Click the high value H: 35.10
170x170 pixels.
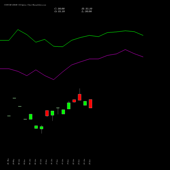point(87,9)
